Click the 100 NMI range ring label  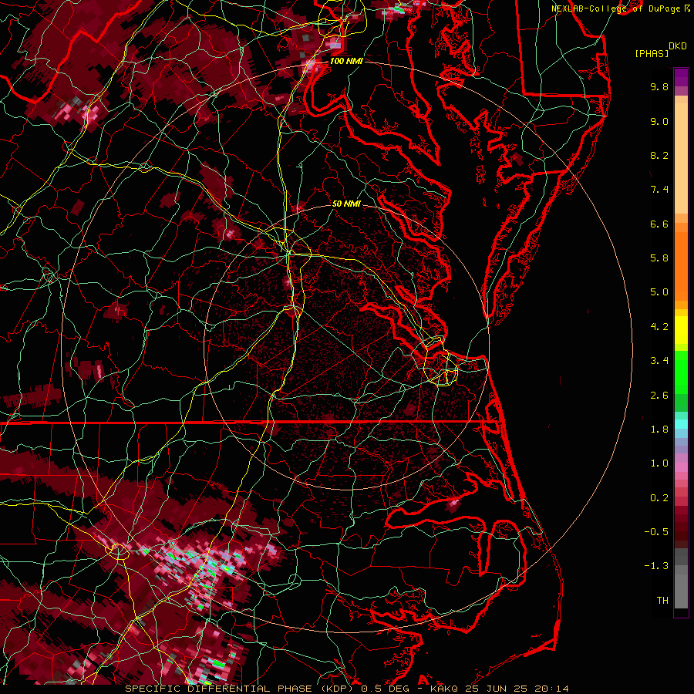[x=346, y=61]
